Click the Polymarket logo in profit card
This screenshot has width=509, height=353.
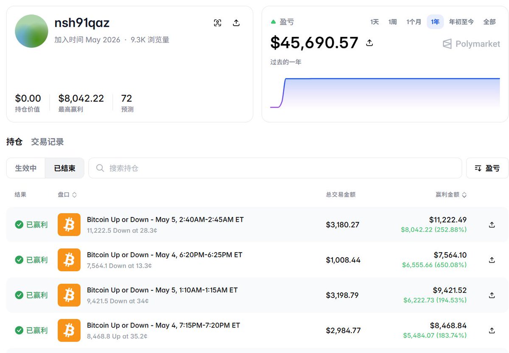coord(471,44)
